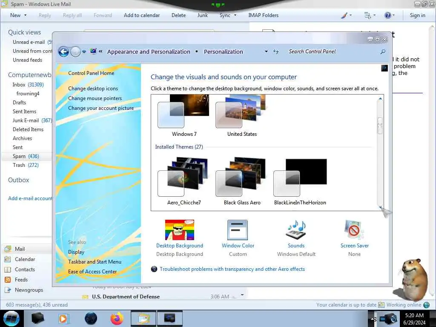436x327 pixels.
Task: Open Control Panel Home link
Action: click(91, 73)
